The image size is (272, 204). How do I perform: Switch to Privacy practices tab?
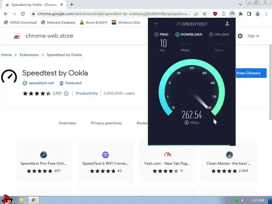(x=106, y=123)
